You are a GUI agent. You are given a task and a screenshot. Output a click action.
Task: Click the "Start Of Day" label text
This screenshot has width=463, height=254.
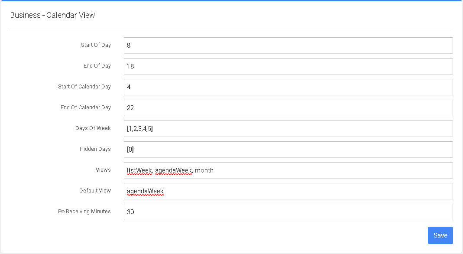tap(96, 45)
